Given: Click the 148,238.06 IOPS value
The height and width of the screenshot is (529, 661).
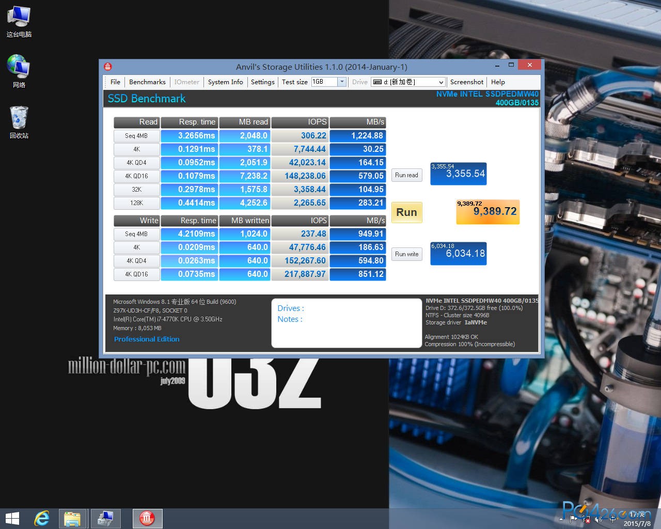Looking at the screenshot, I should point(300,176).
